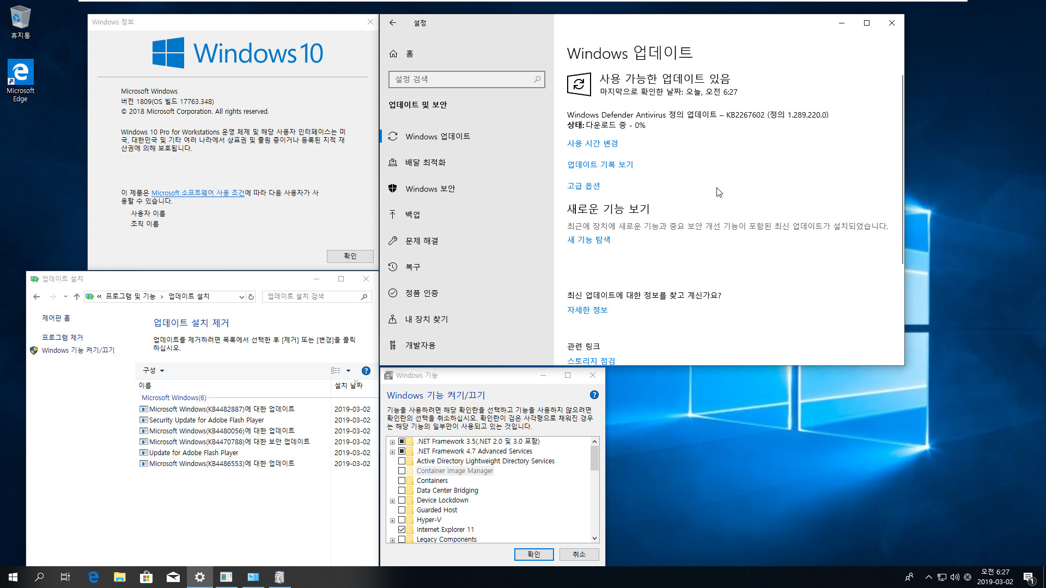Launch Edge from the taskbar
The width and height of the screenshot is (1046, 588).
tap(93, 577)
